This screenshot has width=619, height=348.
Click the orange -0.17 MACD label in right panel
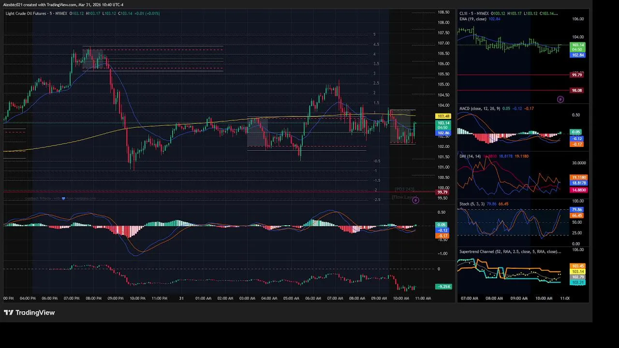[x=576, y=145]
